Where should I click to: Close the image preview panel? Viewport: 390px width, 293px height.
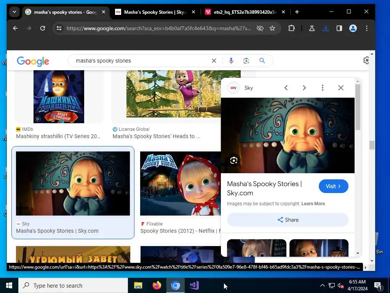[x=341, y=88]
